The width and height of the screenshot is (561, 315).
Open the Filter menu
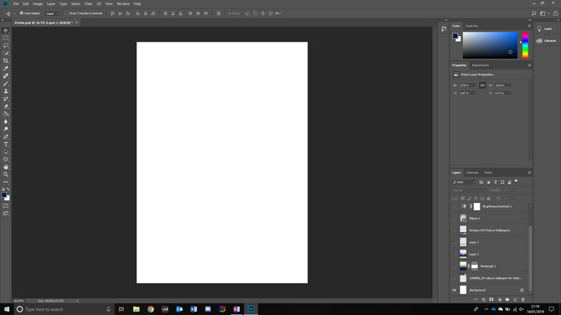[x=89, y=3]
